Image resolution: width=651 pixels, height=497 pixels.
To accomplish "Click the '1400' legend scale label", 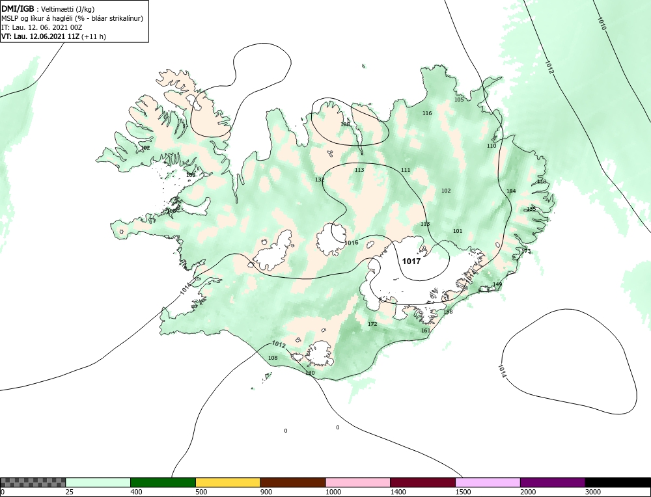I will 398,492.
